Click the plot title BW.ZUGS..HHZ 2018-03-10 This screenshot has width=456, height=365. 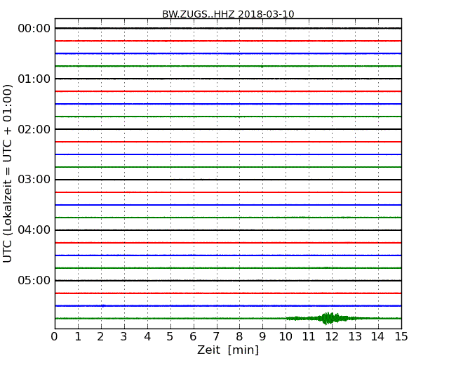tap(228, 14)
